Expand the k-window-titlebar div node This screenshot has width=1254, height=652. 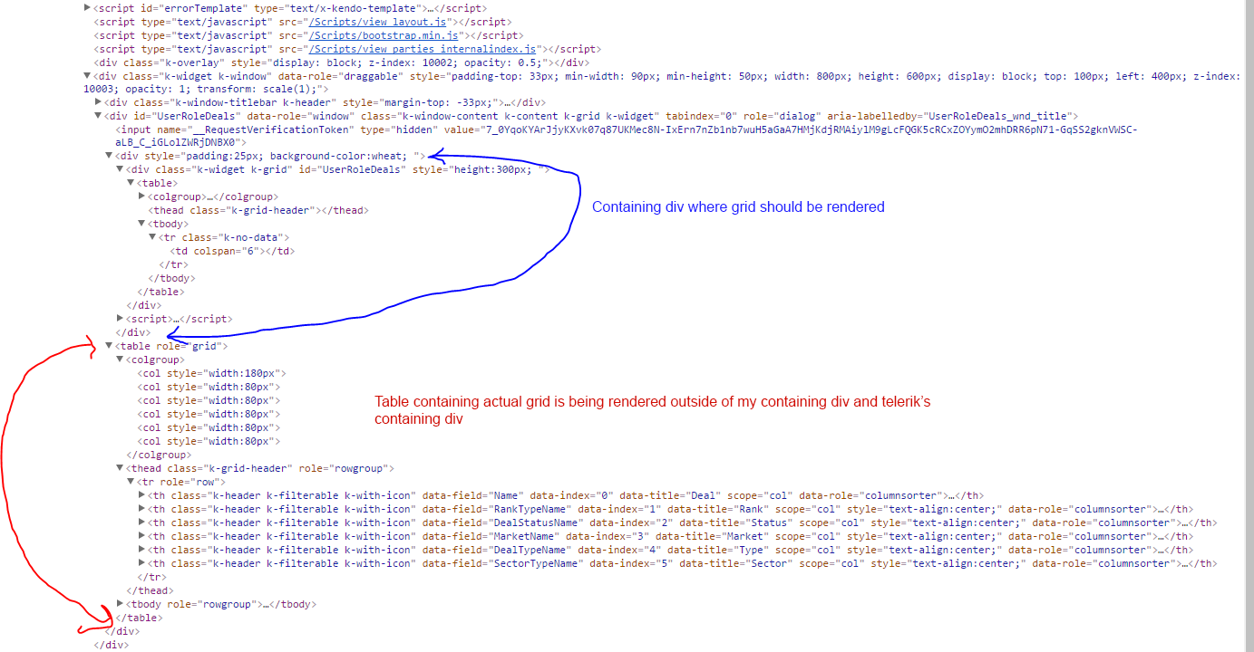point(98,102)
